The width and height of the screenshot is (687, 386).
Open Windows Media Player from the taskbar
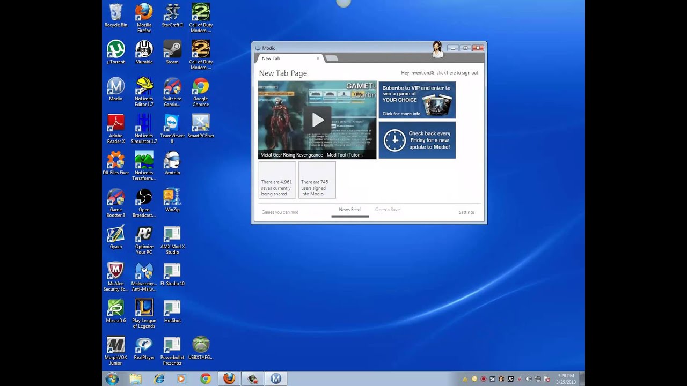tap(181, 378)
